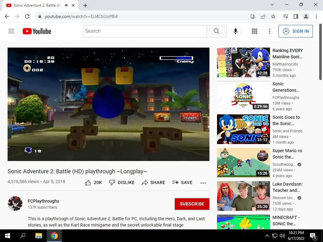Install app icon in address bar
The image size is (323, 242).
point(253,16)
